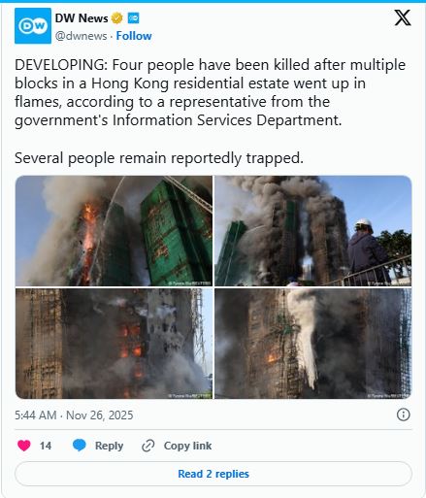Click the DW logo profile avatar
Viewport: 426px width, 498px height.
point(33,26)
